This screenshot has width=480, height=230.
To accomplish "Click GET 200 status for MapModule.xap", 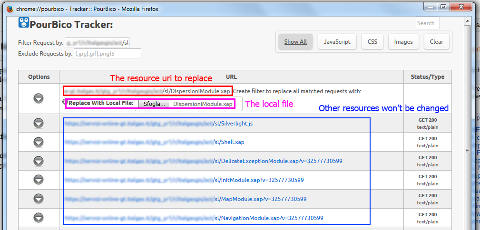I will [428, 196].
